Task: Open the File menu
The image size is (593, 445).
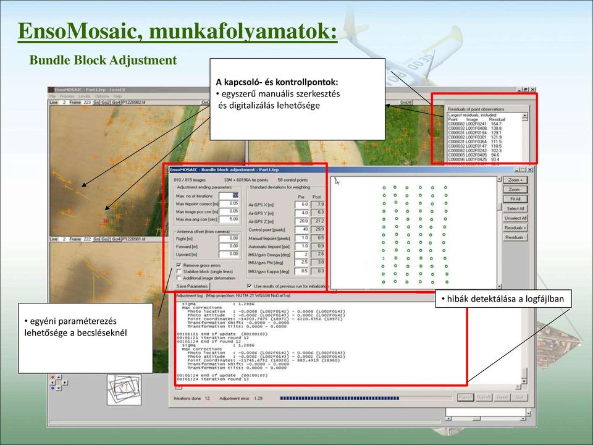Action: pos(52,96)
